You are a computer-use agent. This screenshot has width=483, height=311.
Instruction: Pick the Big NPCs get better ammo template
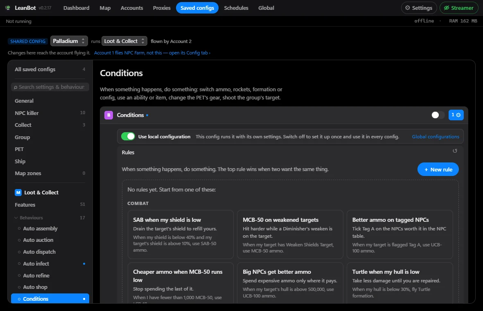pos(290,283)
